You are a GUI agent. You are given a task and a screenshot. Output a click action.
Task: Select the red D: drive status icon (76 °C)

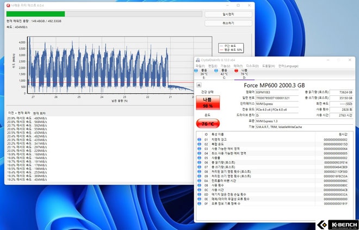[x=236, y=71]
